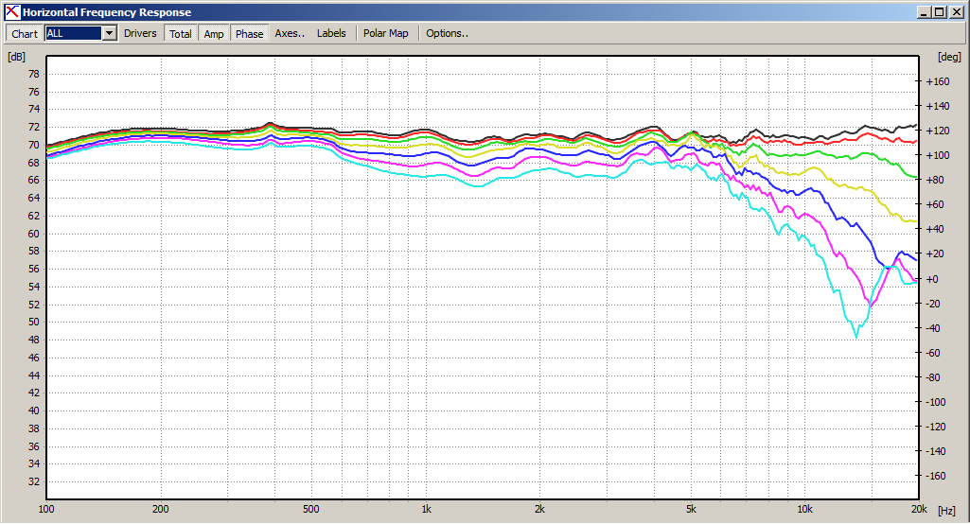Select the ALL field in Chart combo box

(x=73, y=33)
